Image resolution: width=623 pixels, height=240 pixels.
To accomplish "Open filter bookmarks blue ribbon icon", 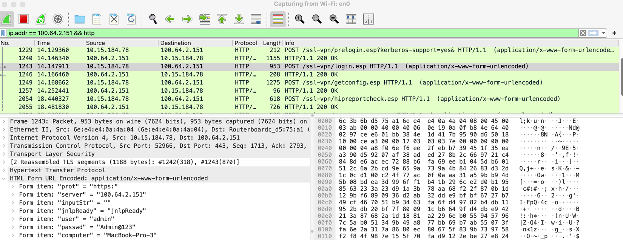I will tap(3, 33).
